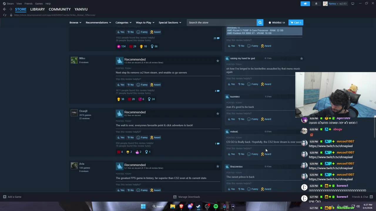Vote Yes on Miko's review
This screenshot has width=376, height=211.
click(120, 85)
